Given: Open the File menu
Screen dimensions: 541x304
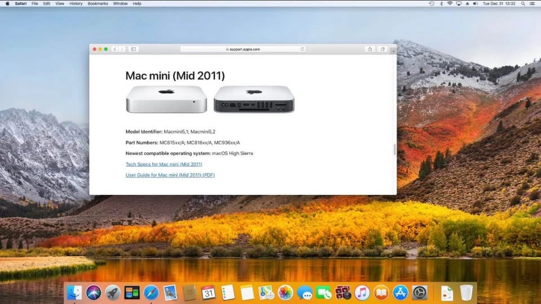Looking at the screenshot, I should 35,3.
